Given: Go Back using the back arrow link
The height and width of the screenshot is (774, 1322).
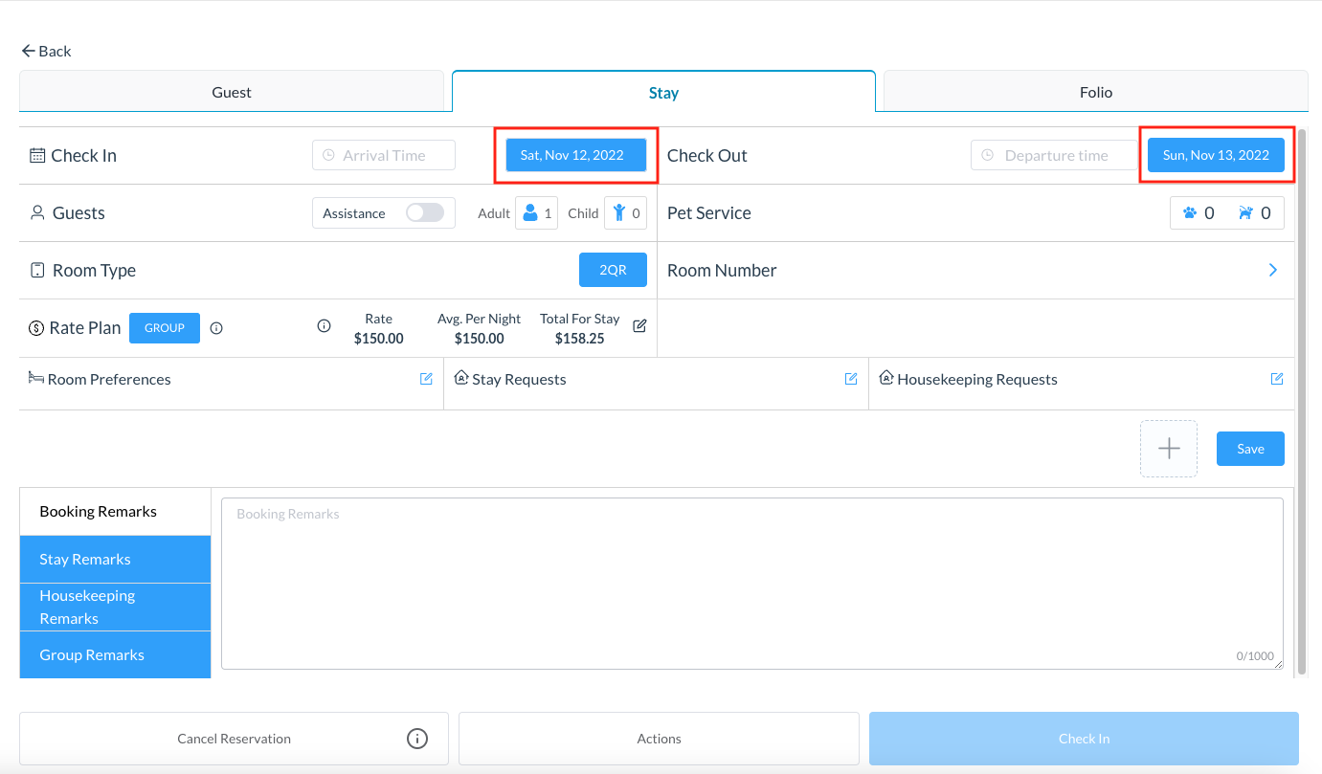Looking at the screenshot, I should pos(45,51).
